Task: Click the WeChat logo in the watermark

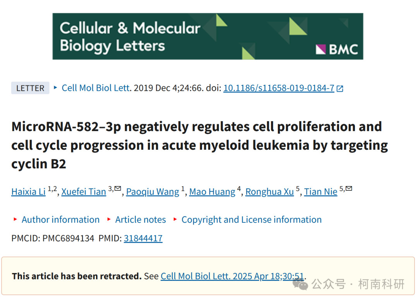Action: 300,284
